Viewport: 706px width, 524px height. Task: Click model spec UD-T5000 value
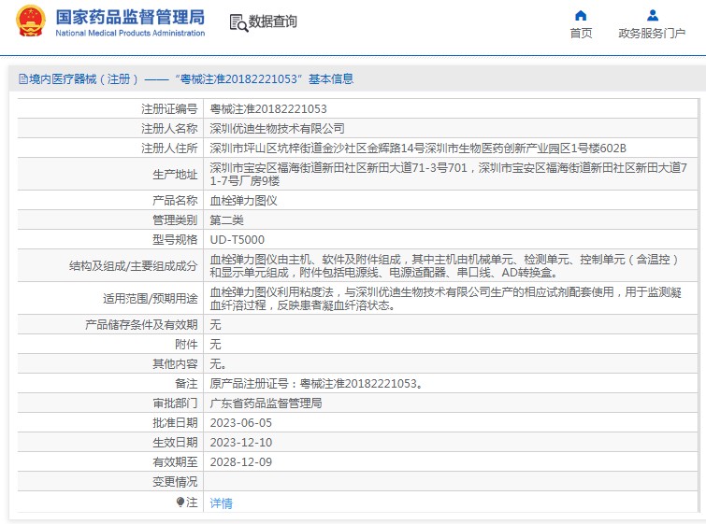(x=237, y=239)
